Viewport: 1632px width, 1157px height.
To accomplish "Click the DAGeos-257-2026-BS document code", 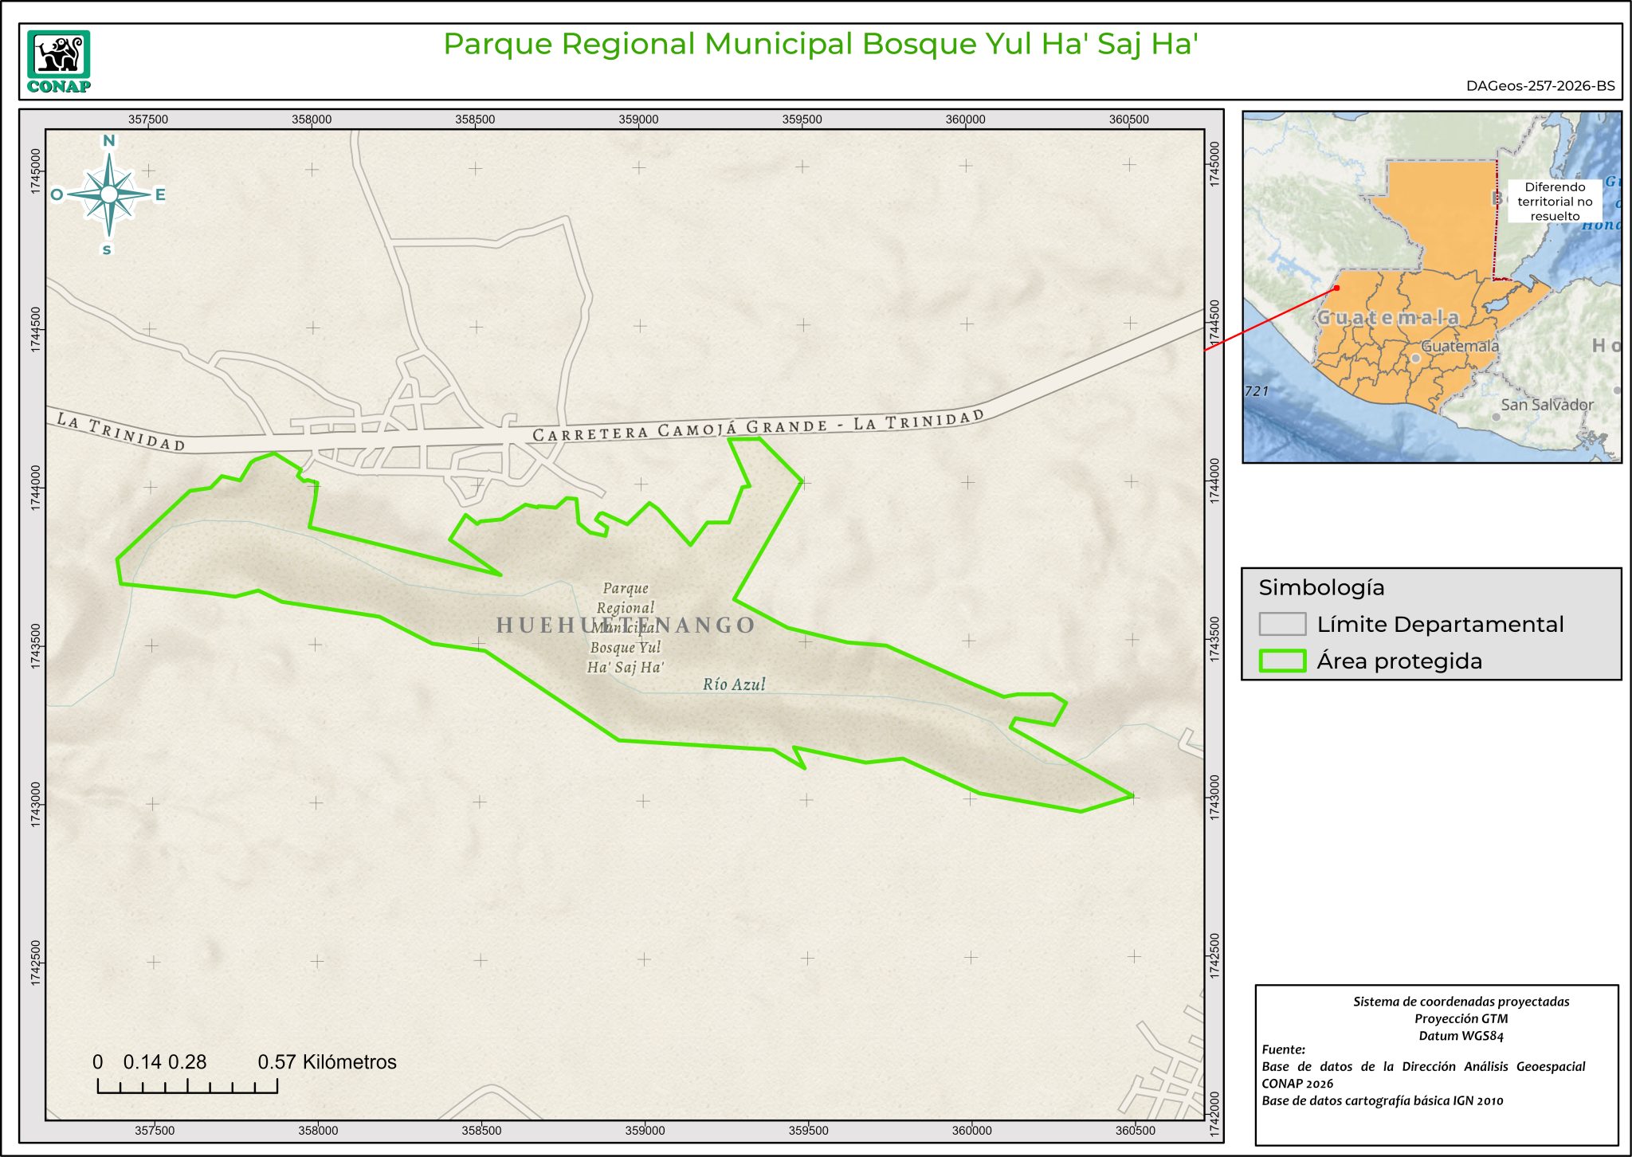I will (1540, 86).
